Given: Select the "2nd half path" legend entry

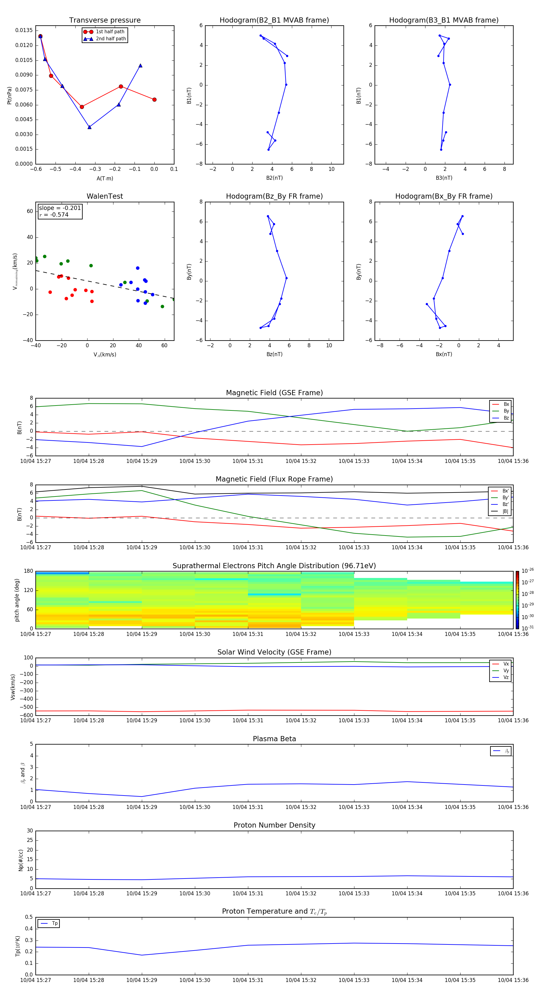Looking at the screenshot, I should 104,39.
